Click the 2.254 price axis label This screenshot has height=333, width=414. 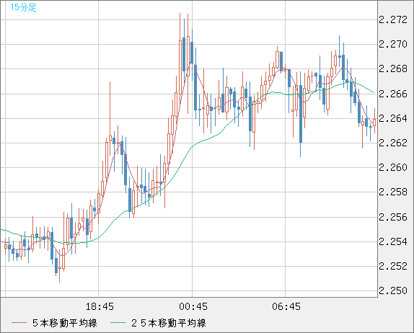tap(393, 241)
